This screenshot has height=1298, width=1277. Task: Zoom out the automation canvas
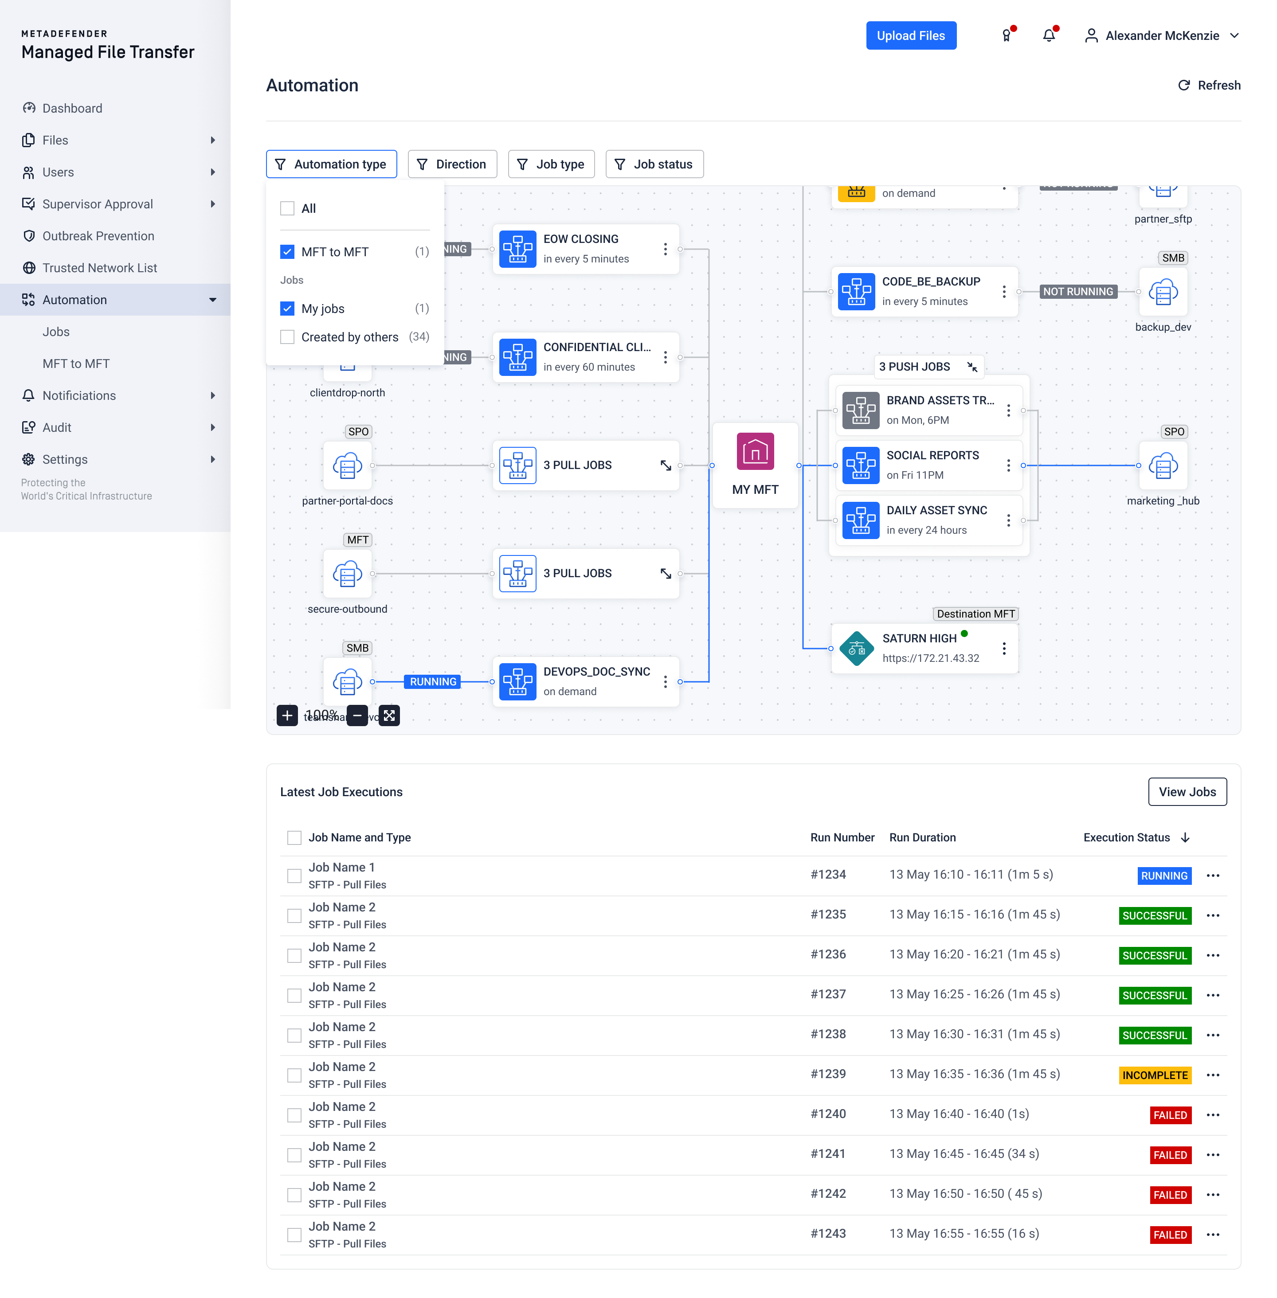pos(357,715)
